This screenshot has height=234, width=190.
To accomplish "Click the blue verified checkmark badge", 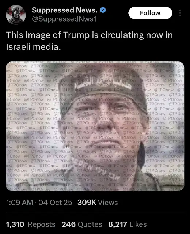I will click(x=103, y=10).
